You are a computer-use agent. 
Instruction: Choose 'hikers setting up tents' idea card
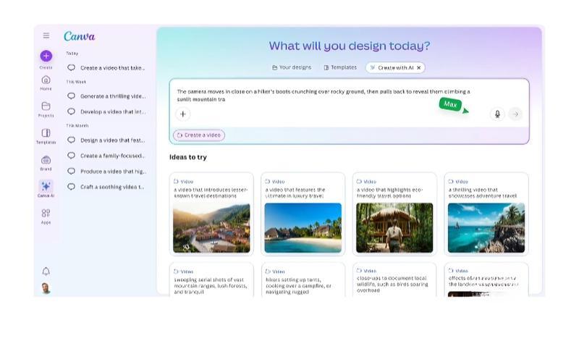303,280
